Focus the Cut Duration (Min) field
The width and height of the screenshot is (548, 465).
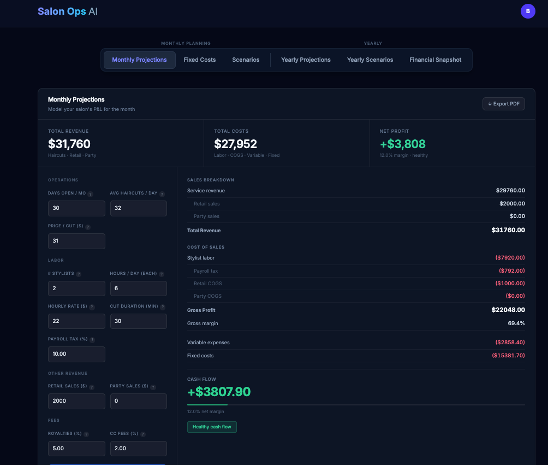pos(139,321)
